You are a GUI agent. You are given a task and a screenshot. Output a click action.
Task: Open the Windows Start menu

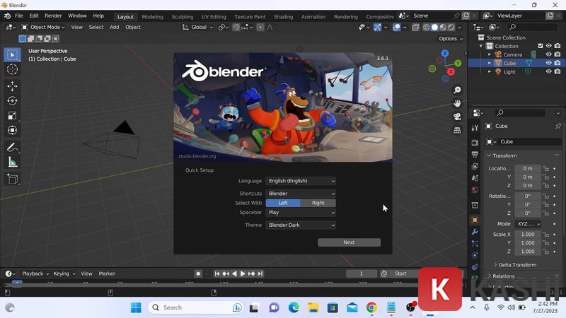pyautogui.click(x=136, y=307)
